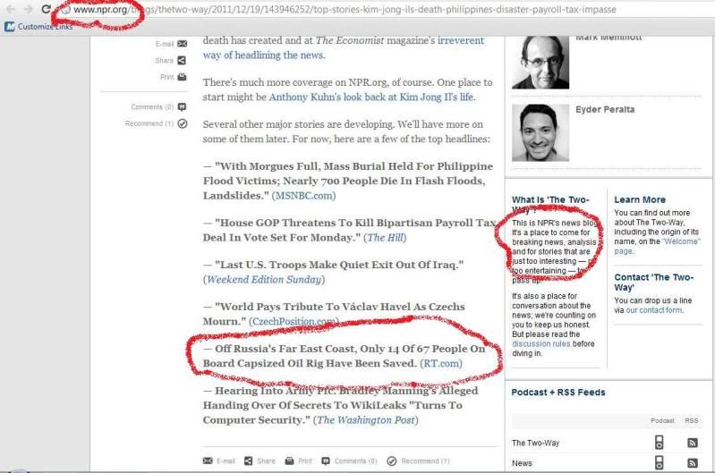715x473 pixels.
Task: Click The Two-Way RSS feed icon
Action: click(693, 443)
